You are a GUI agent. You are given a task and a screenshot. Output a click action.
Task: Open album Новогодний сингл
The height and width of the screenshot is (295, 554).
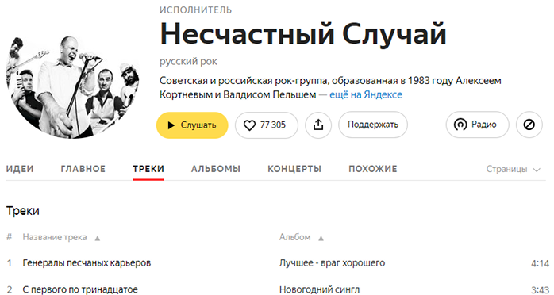pyautogui.click(x=319, y=289)
